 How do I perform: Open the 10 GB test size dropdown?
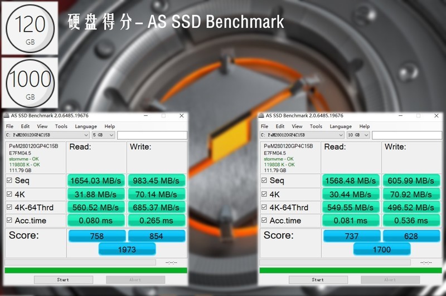[x=358, y=135]
